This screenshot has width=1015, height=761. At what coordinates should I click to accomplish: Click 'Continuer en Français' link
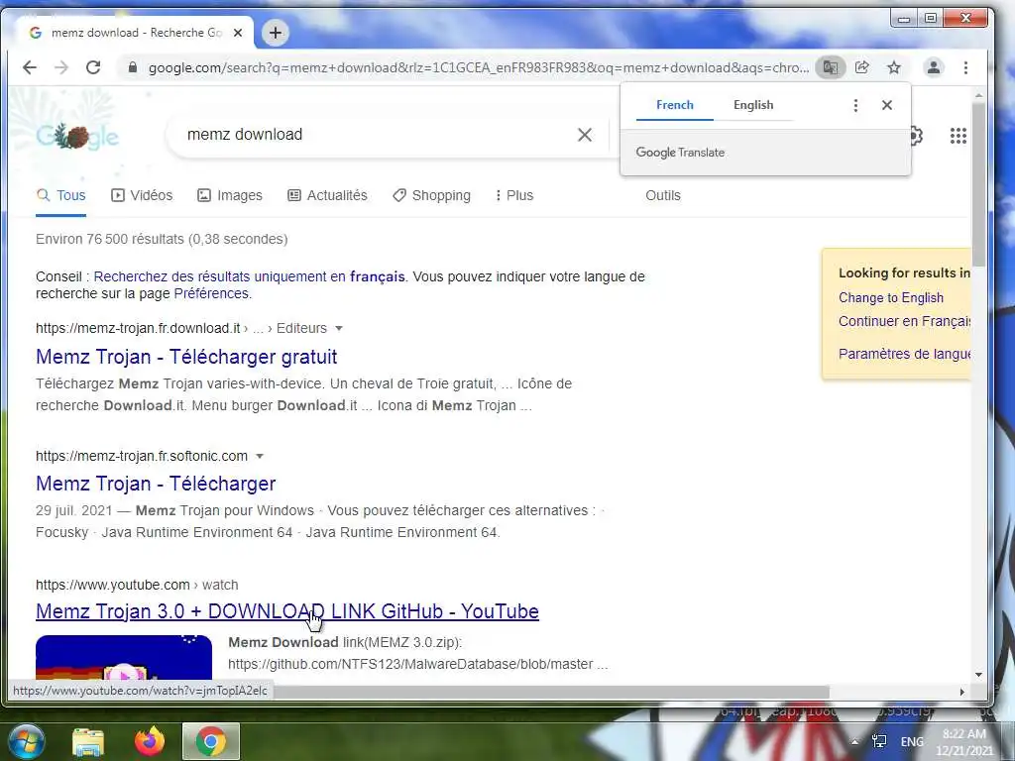(x=904, y=322)
